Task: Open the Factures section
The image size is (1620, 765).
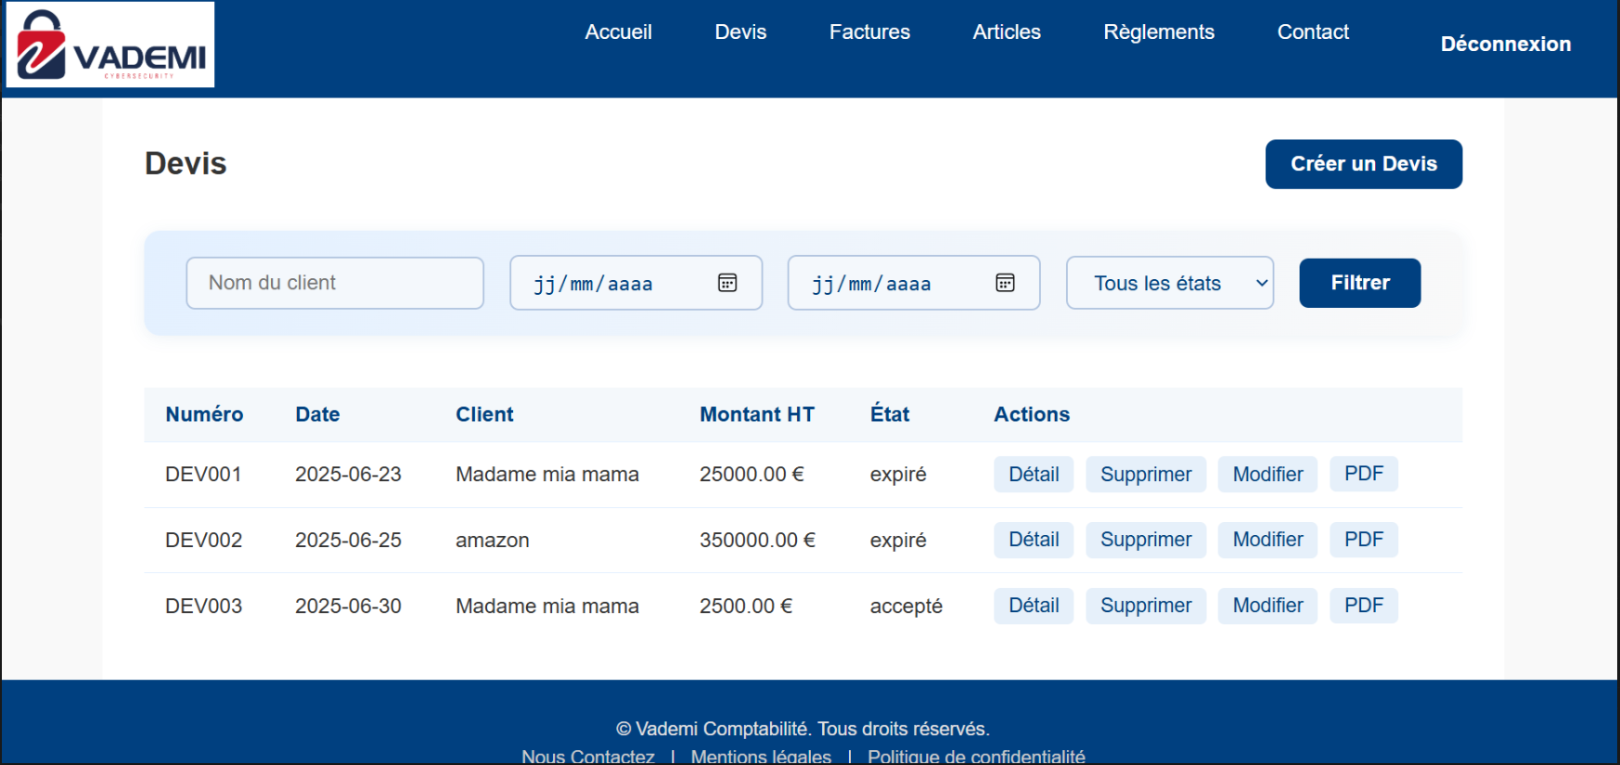Action: pyautogui.click(x=869, y=32)
